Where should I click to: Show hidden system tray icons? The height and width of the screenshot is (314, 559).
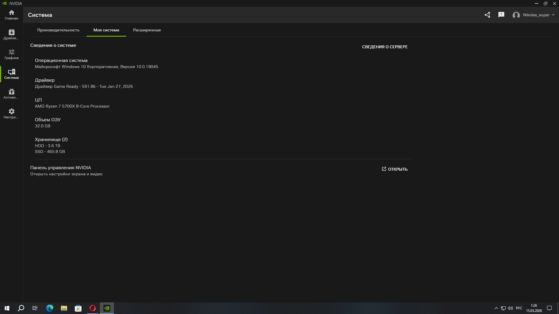tap(496, 308)
